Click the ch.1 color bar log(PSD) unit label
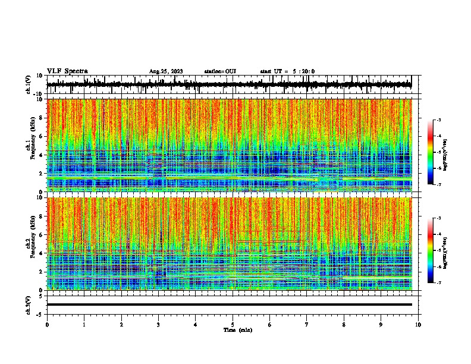471x364 pixels. 445,155
